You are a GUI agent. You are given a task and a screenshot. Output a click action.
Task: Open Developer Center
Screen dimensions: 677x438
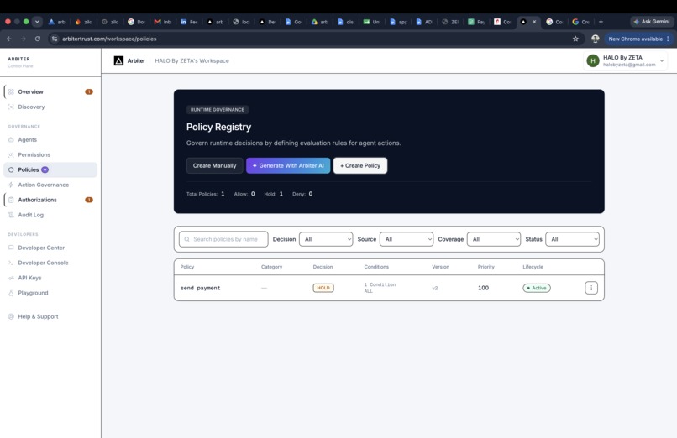pos(50,248)
